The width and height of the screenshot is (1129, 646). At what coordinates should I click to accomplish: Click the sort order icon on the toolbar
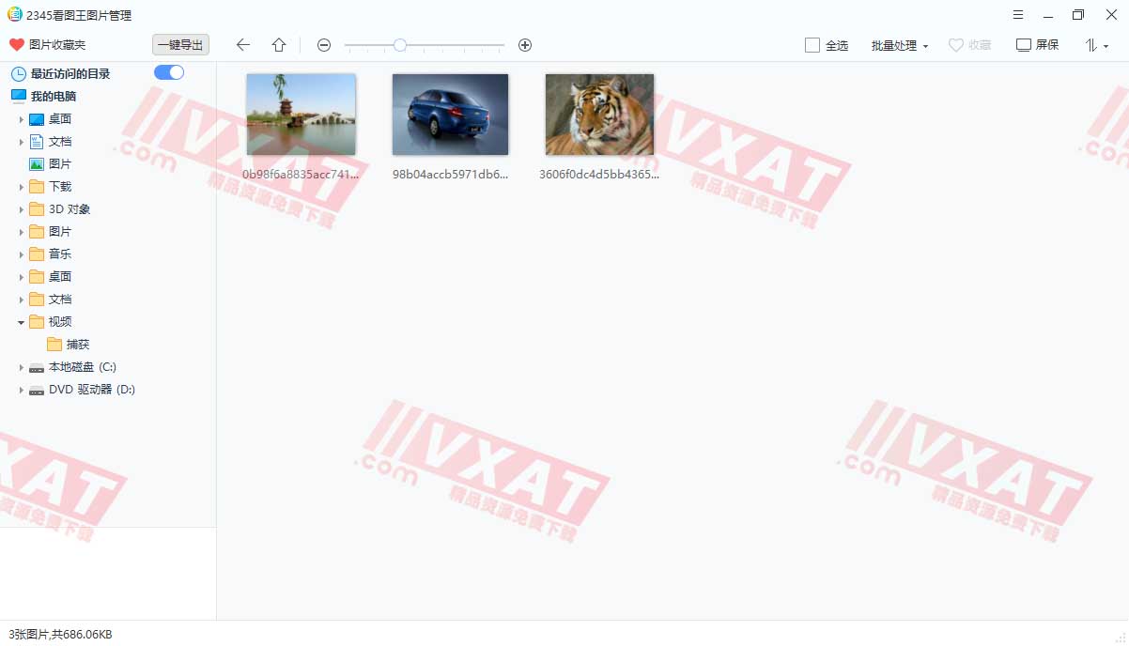click(1092, 44)
